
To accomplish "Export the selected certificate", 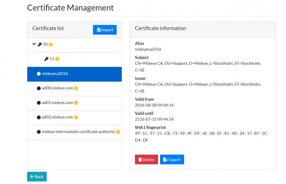I will 172,159.
